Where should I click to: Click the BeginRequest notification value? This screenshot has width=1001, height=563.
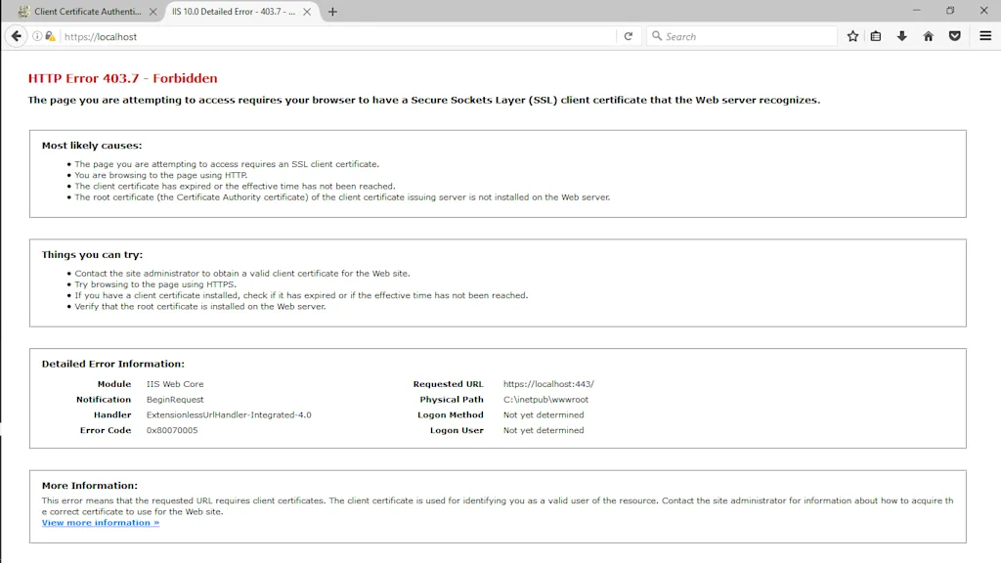coord(175,400)
